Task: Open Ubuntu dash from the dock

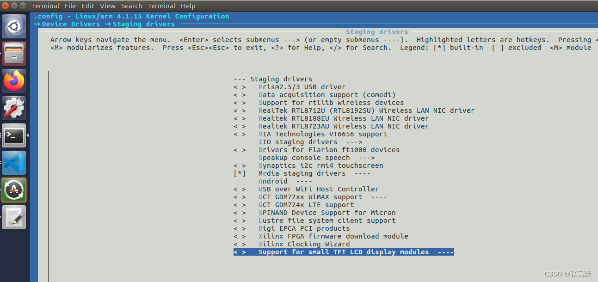Action: point(14,26)
